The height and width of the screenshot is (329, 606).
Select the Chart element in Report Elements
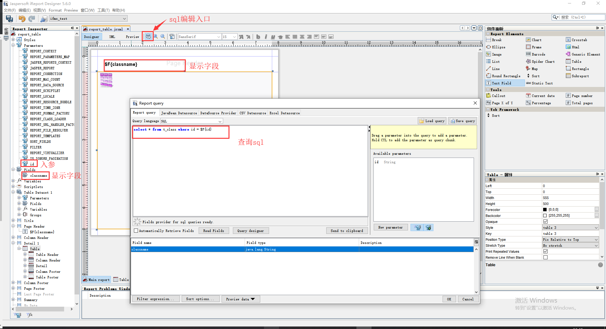click(x=536, y=40)
